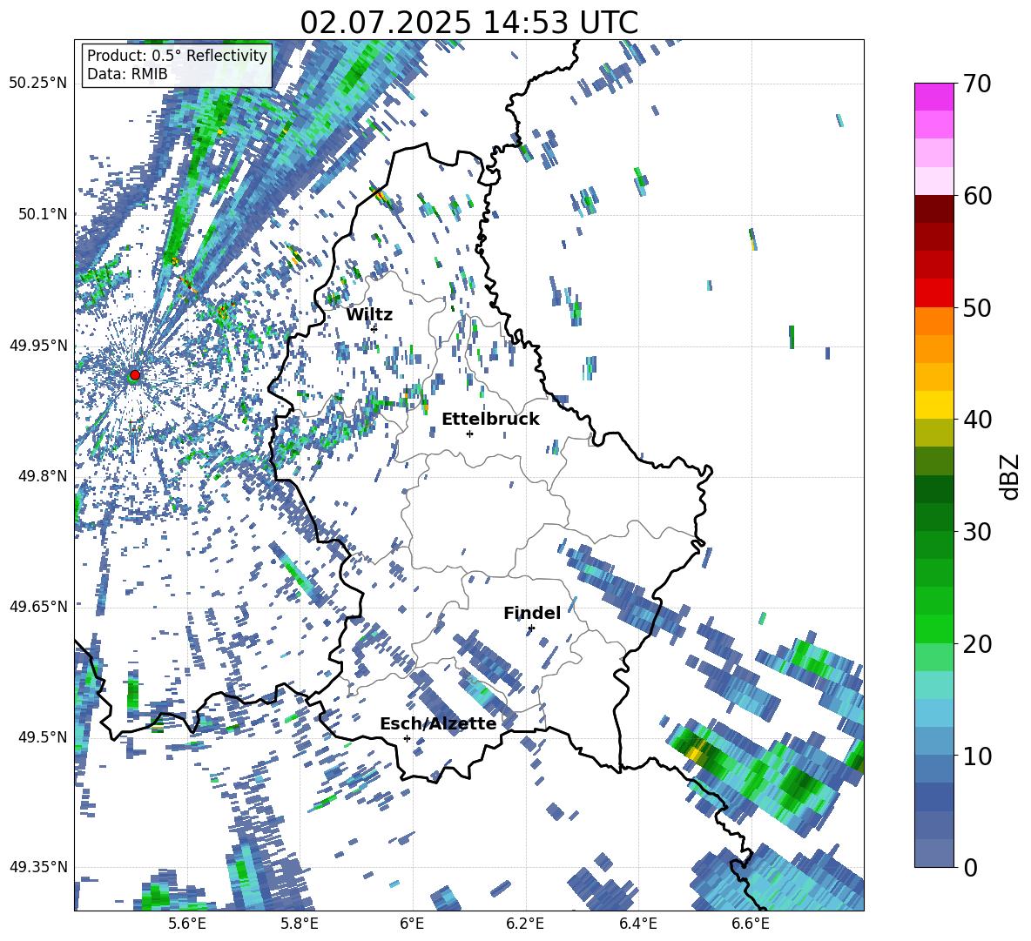
Task: Click the 50.1°N latitude tick label
Action: (42, 214)
